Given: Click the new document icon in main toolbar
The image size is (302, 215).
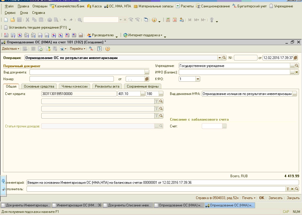Looking at the screenshot, I should point(6,20).
